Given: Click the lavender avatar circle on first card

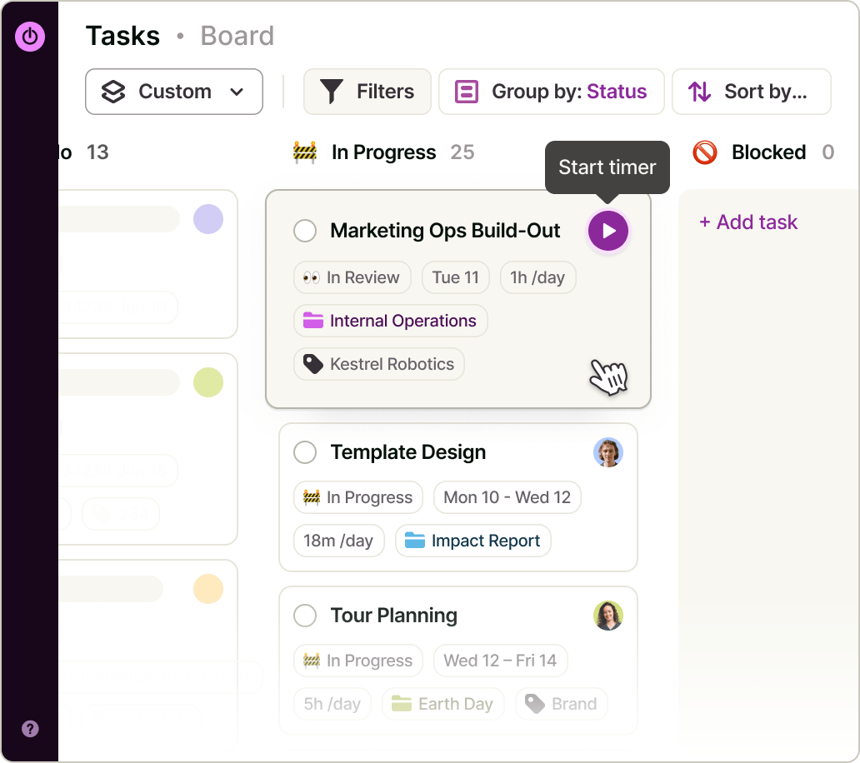Looking at the screenshot, I should point(208,219).
